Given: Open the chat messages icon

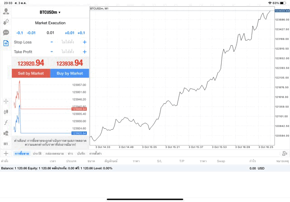Looking at the screenshot, I should 6,33.
